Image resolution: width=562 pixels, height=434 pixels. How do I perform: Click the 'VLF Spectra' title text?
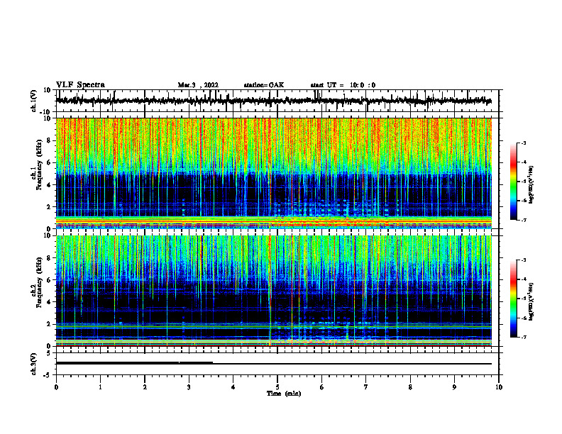(81, 85)
